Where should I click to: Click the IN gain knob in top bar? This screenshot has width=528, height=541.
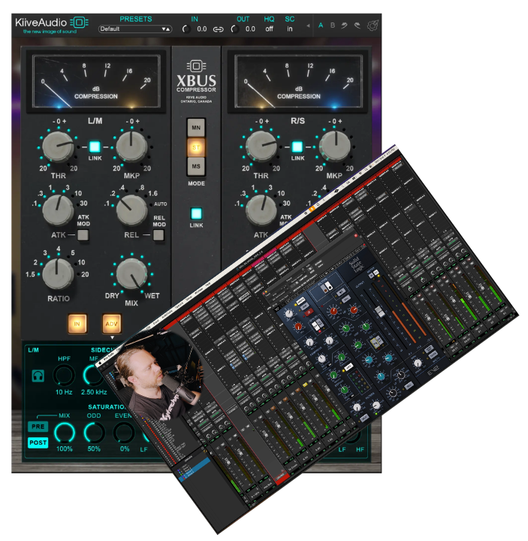[x=186, y=29]
